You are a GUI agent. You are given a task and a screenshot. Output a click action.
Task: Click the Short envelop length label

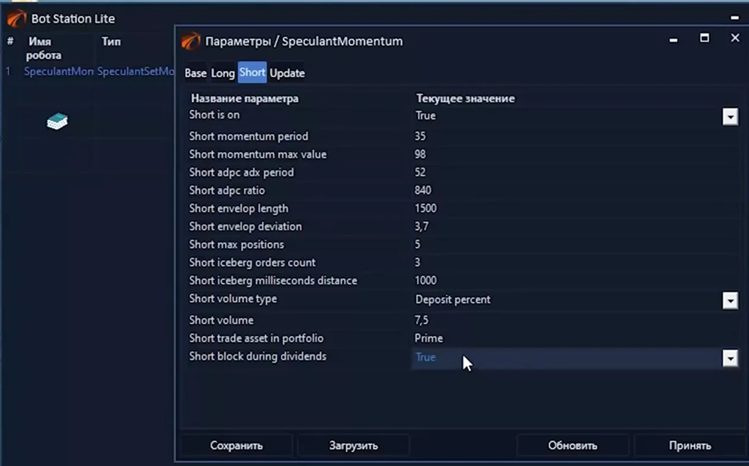click(x=239, y=208)
